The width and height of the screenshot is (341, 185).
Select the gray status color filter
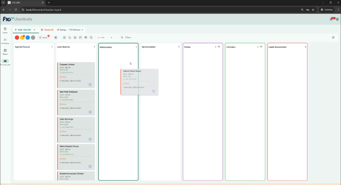click(x=33, y=38)
